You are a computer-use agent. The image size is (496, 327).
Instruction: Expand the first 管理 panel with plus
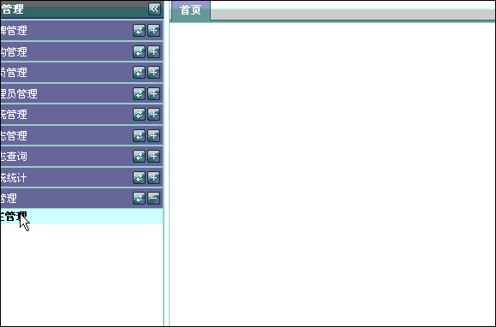[153, 31]
